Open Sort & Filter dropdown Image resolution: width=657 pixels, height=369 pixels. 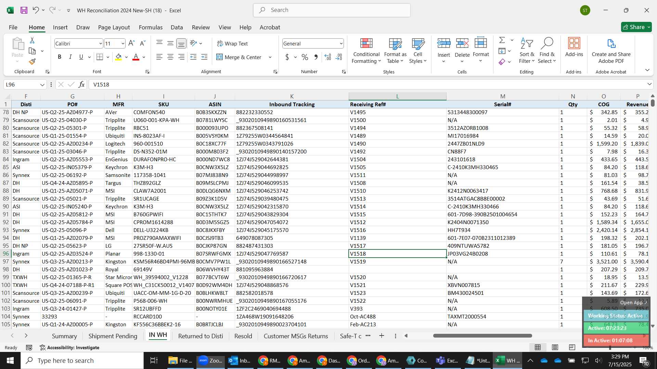[527, 51]
